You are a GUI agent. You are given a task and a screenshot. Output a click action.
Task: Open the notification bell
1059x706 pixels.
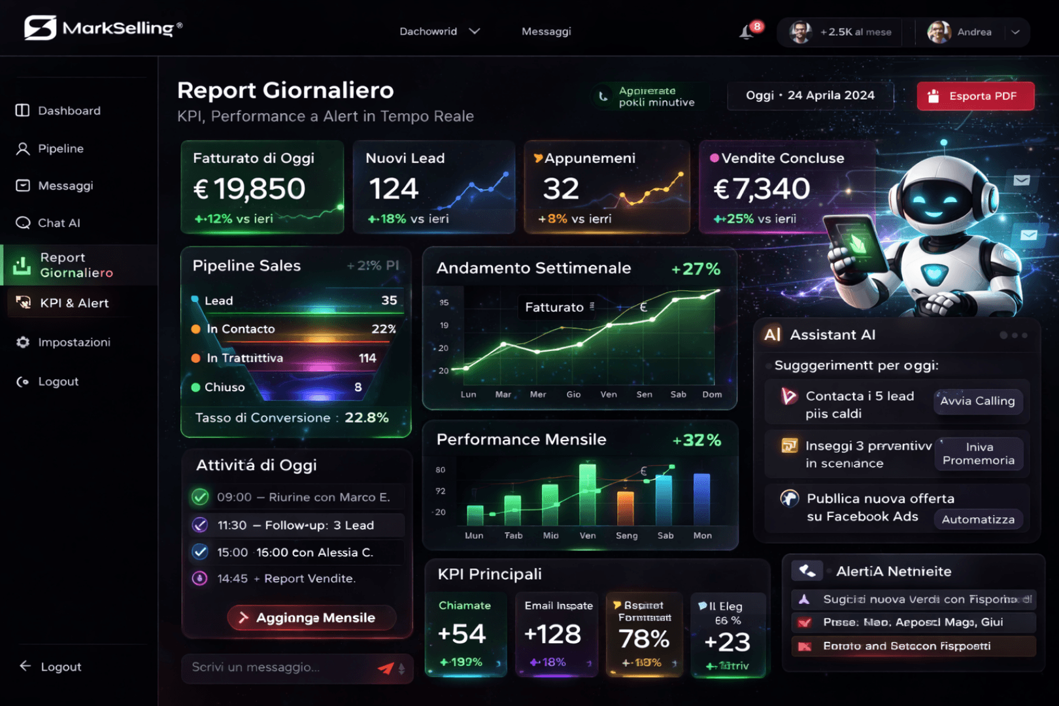(746, 31)
